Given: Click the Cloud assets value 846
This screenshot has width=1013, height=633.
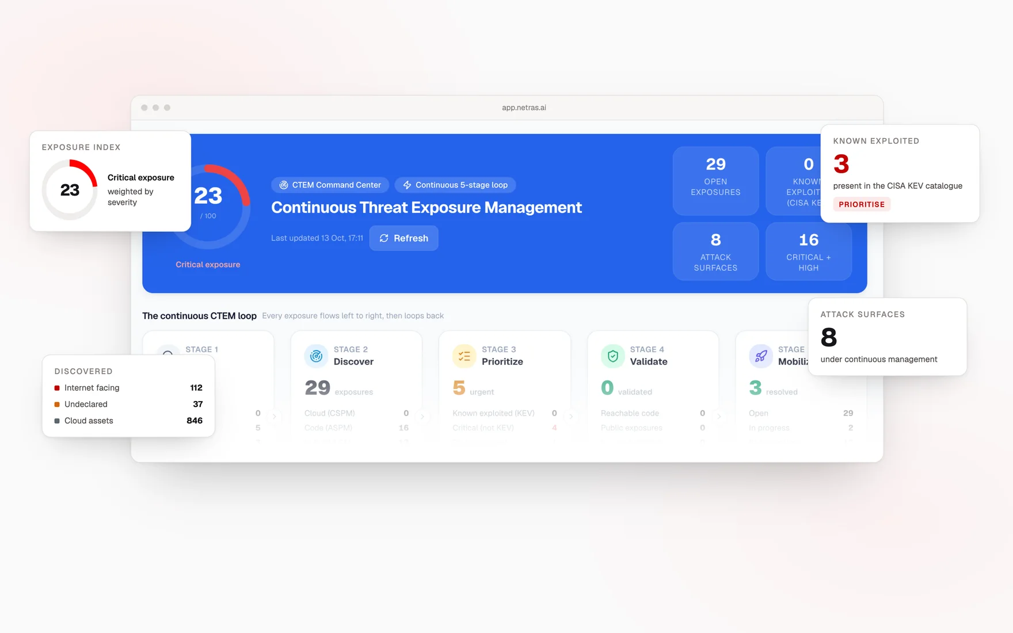Looking at the screenshot, I should pyautogui.click(x=195, y=421).
